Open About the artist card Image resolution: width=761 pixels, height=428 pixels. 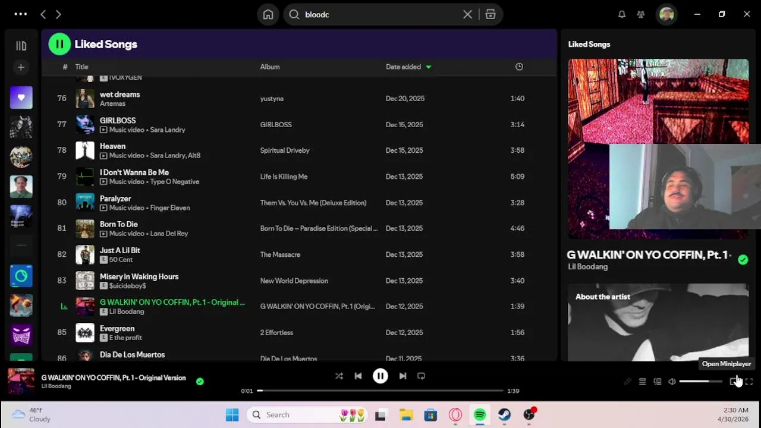coord(658,322)
